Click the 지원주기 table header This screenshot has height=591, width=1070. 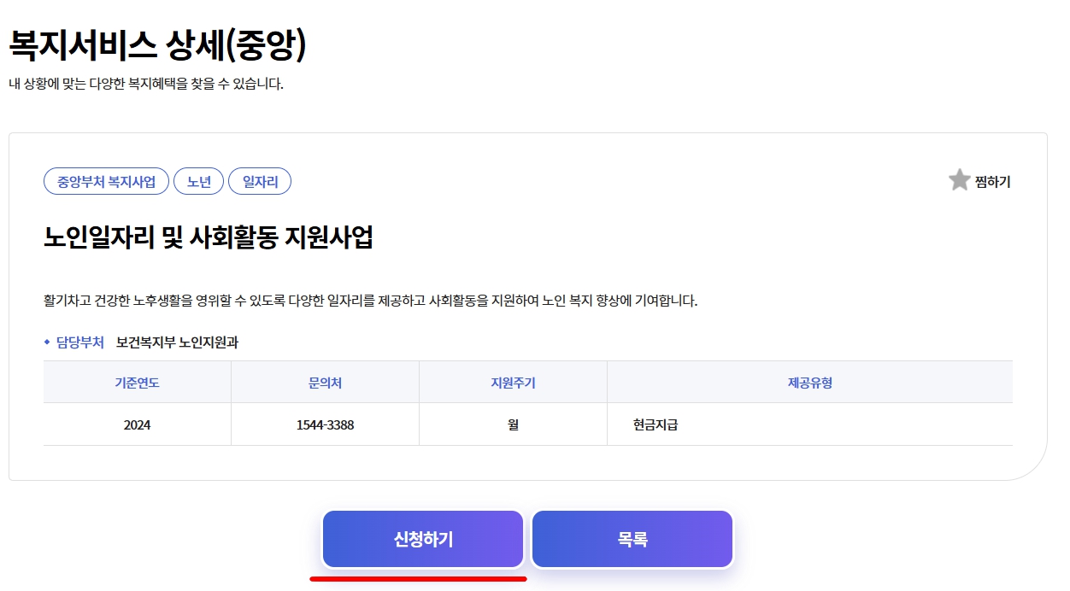click(x=512, y=382)
